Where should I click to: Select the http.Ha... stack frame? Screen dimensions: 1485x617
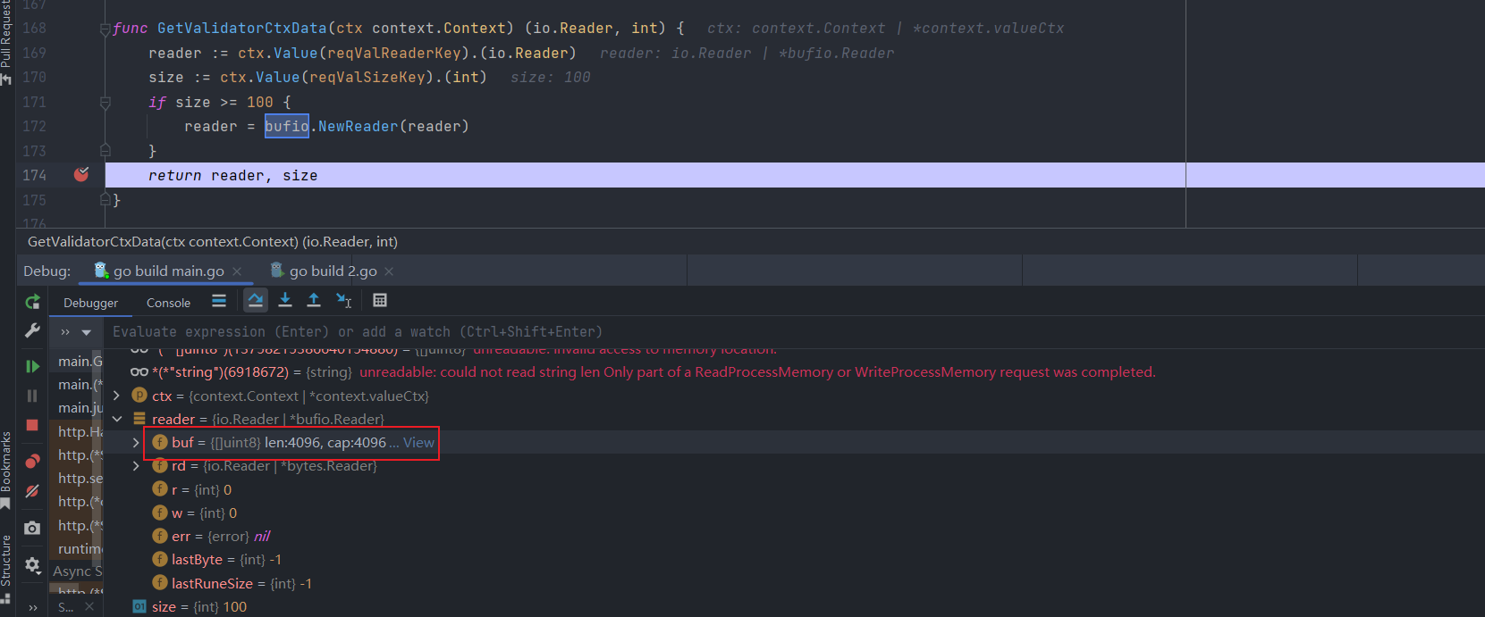click(77, 431)
